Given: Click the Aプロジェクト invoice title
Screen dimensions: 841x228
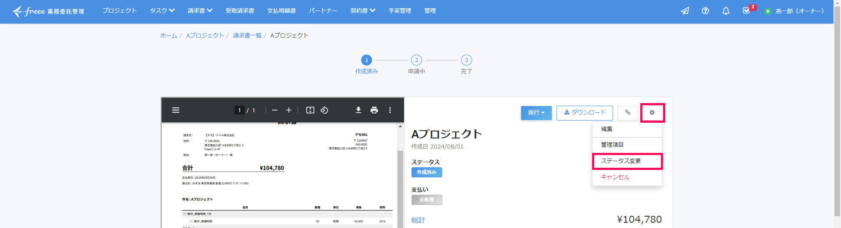Looking at the screenshot, I should (x=447, y=134).
